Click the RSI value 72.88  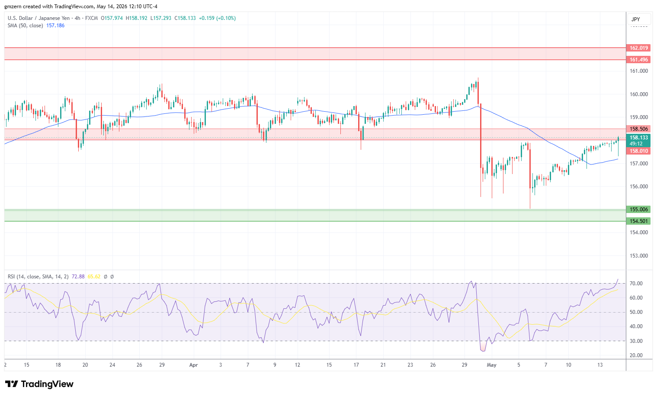coord(78,277)
